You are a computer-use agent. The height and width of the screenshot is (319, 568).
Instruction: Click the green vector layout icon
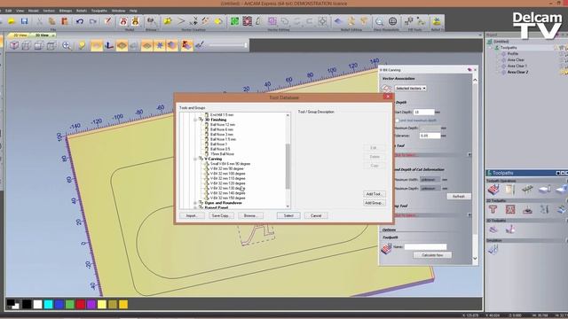point(234,21)
